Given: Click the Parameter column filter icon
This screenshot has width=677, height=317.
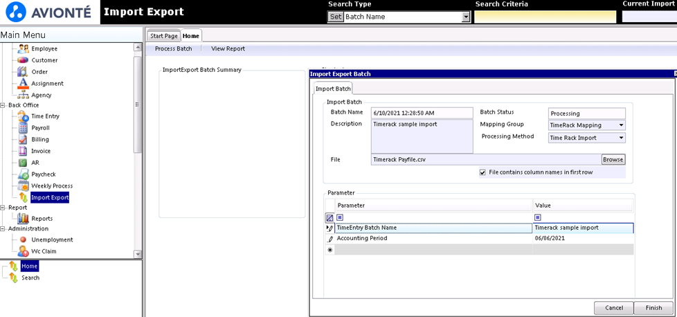Looking at the screenshot, I should tap(340, 217).
